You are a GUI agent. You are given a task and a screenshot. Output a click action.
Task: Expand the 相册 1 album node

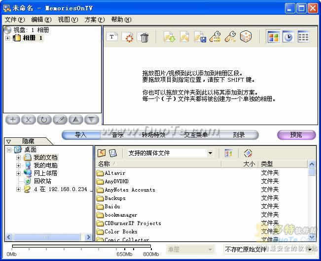pos(8,38)
